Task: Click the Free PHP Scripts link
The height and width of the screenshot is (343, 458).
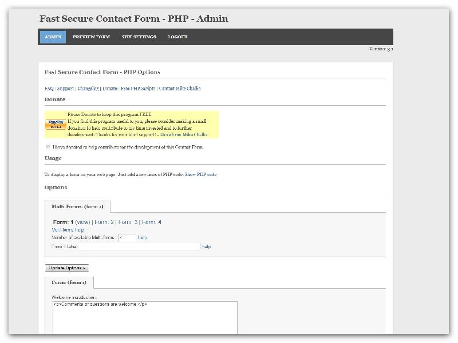Action: click(x=137, y=89)
